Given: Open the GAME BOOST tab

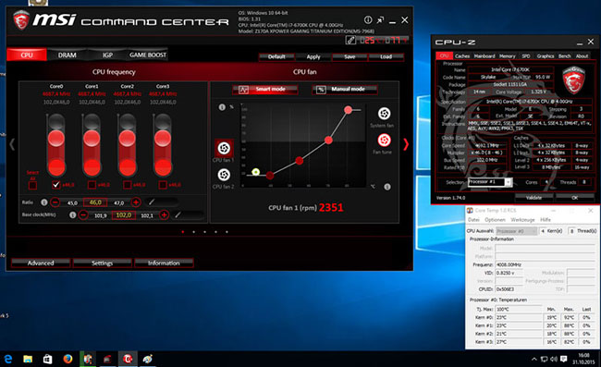Looking at the screenshot, I should [x=148, y=55].
